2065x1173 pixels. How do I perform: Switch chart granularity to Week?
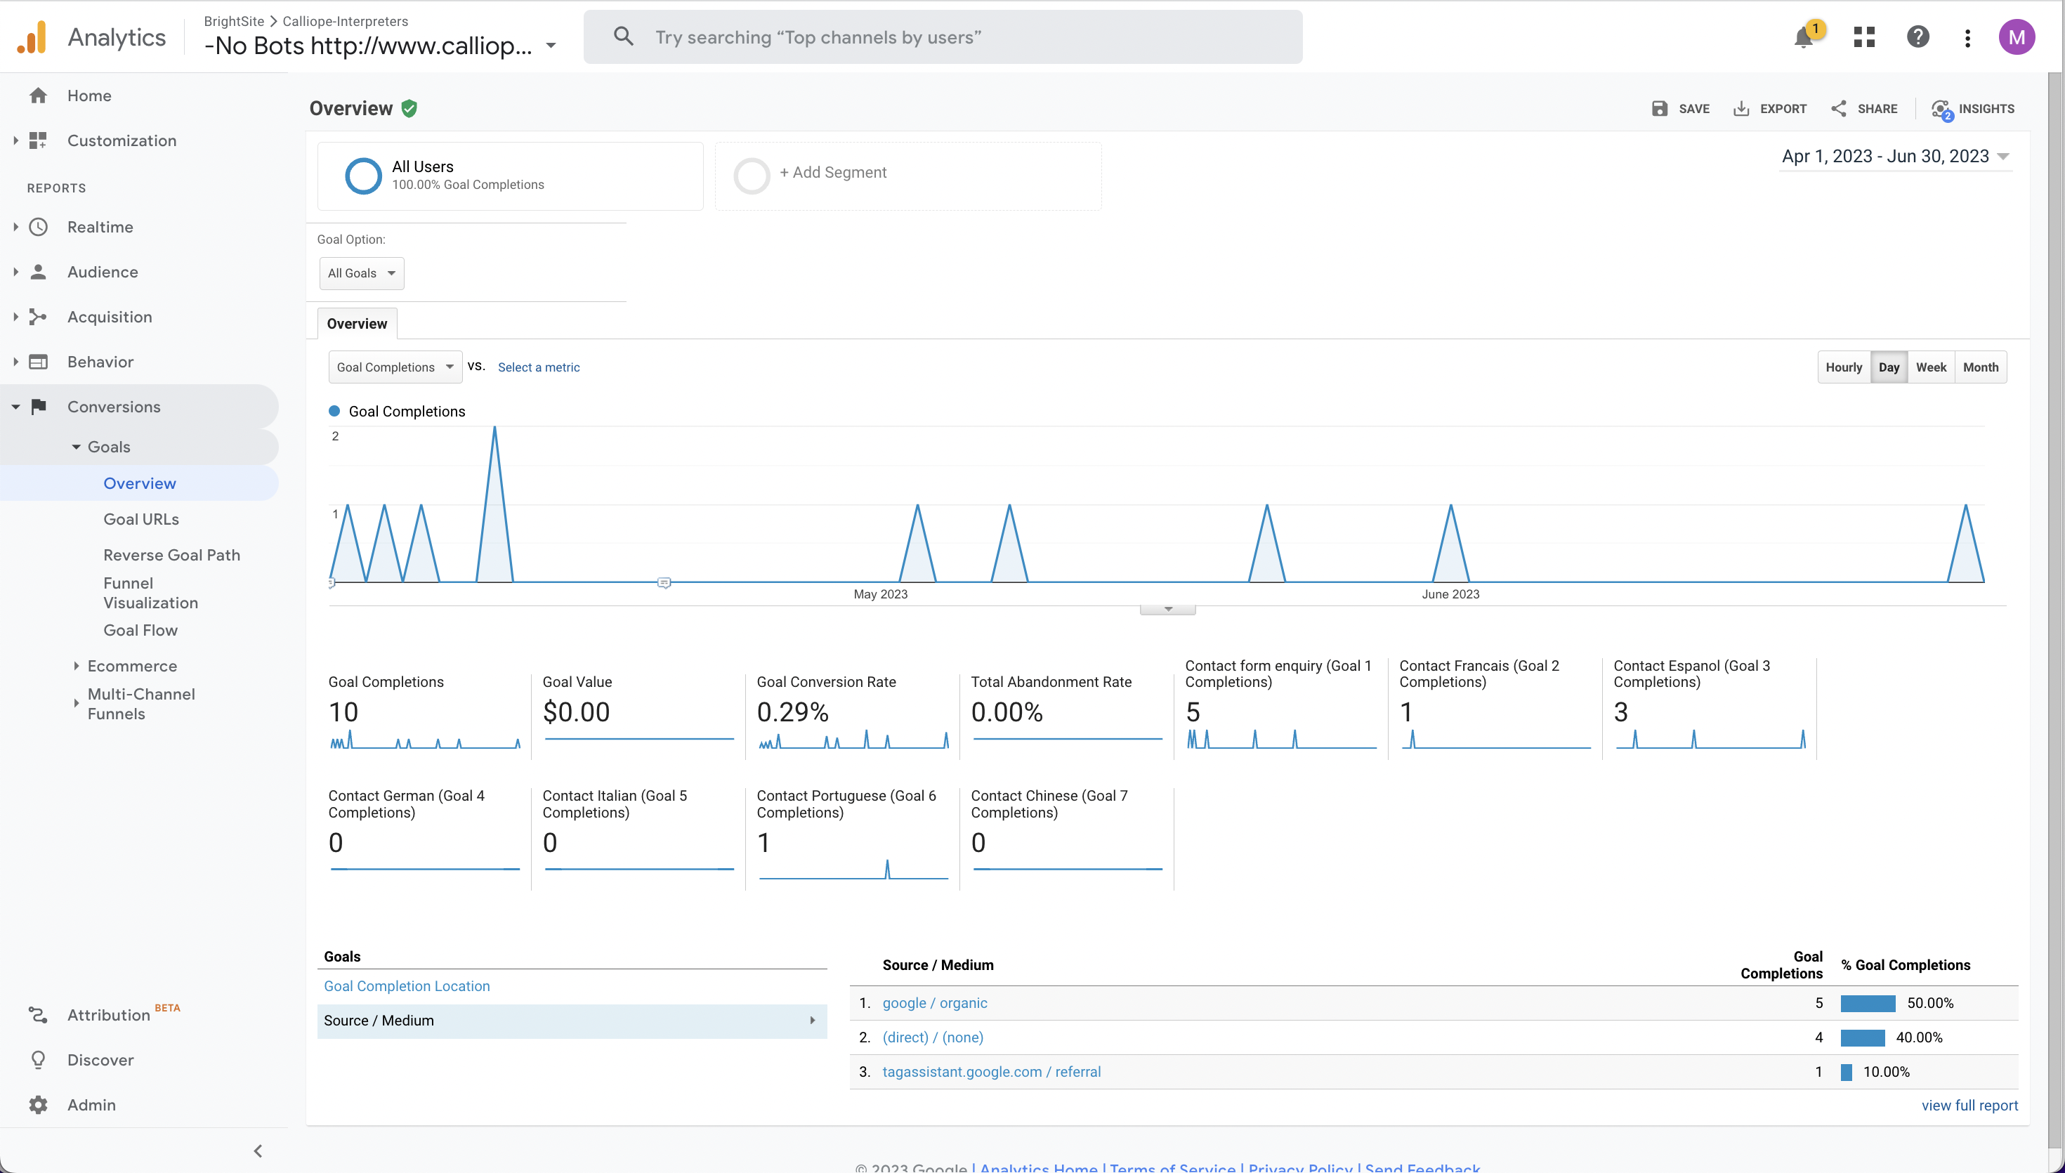click(x=1931, y=367)
